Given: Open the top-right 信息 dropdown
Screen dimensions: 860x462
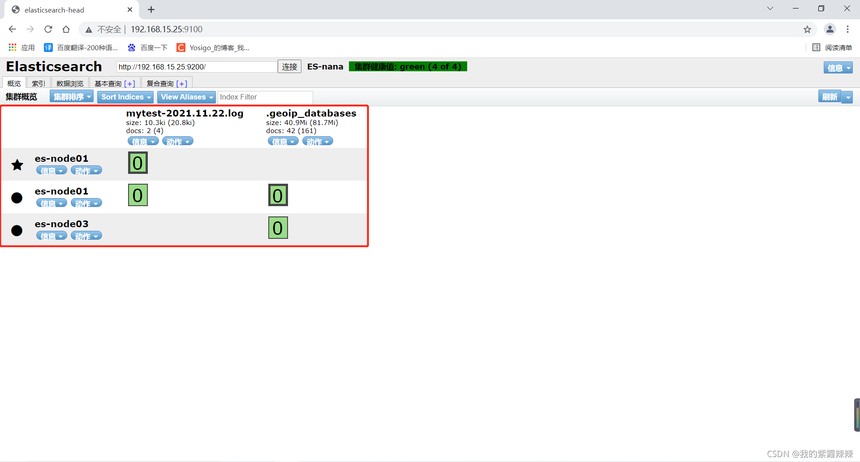Looking at the screenshot, I should [x=838, y=68].
